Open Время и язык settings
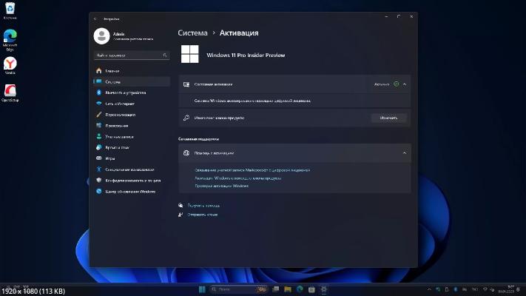The image size is (526, 296). (x=132, y=147)
